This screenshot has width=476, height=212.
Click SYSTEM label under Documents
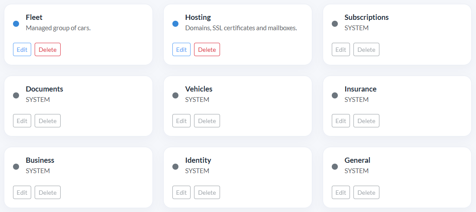38,99
